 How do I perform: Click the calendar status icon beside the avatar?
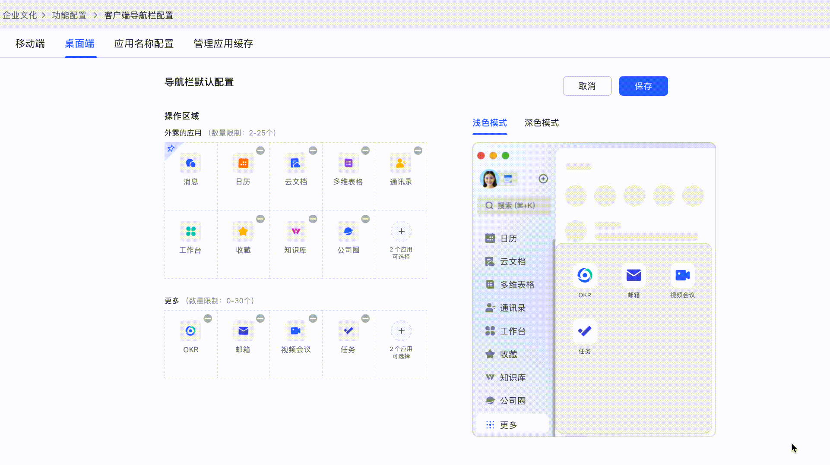coord(508,179)
